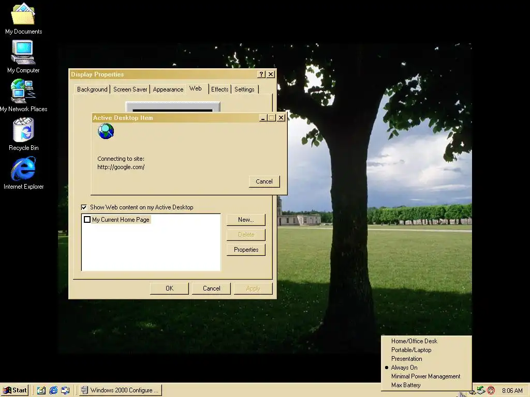The height and width of the screenshot is (397, 530).
Task: Select My Current Home Page list entry
Action: tap(121, 219)
